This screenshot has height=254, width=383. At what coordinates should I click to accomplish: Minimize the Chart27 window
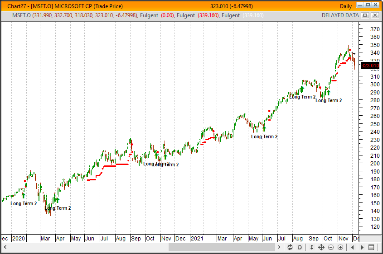[360, 5]
